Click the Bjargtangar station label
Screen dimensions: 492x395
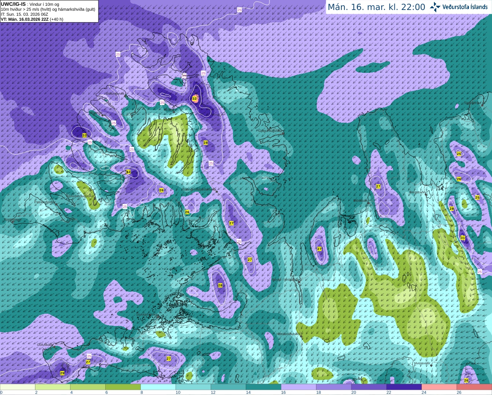pyautogui.click(x=12, y=220)
